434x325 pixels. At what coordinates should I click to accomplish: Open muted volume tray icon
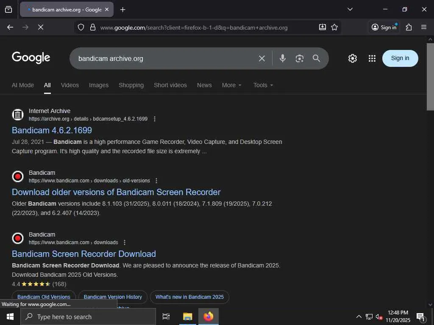379,317
